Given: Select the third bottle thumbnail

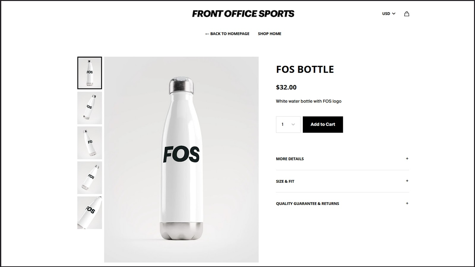Looking at the screenshot, I should pos(90,143).
